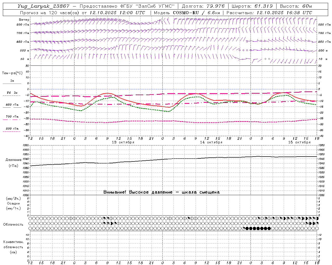Click the provider text ФГБУ "ЗапСиб УГМС"
332x265 pixels.
point(148,6)
